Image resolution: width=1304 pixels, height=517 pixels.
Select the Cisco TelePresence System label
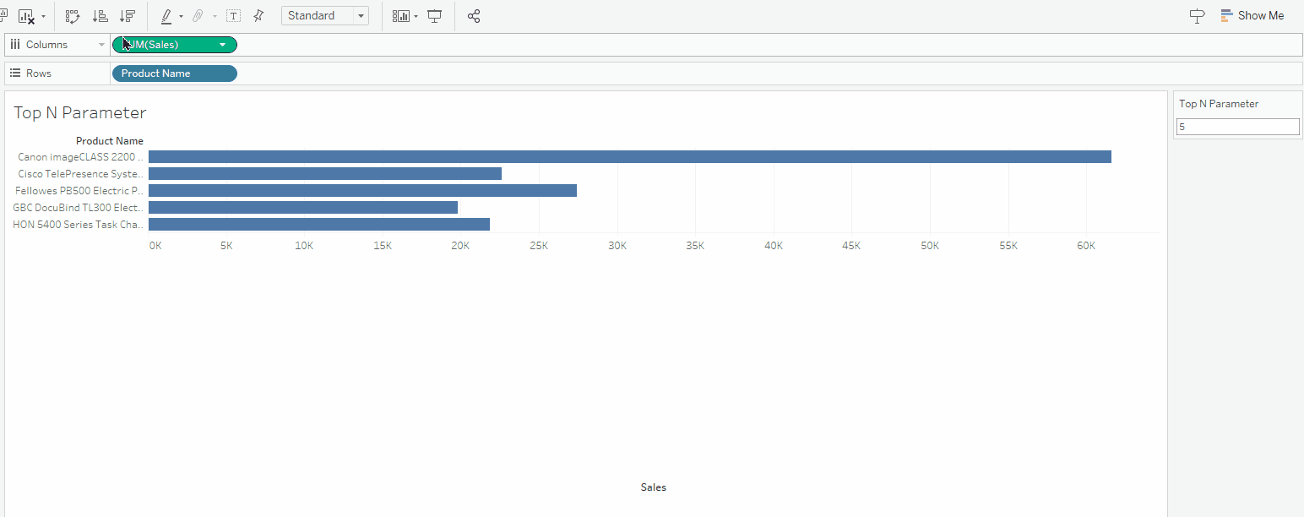tap(81, 174)
